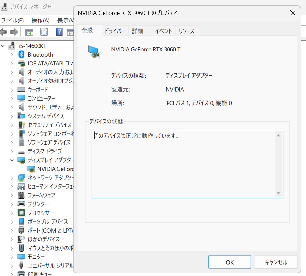Expand the ディスク ドライブ node chevron
Image resolution: width=306 pixels, height=276 pixels.
(x=12, y=151)
